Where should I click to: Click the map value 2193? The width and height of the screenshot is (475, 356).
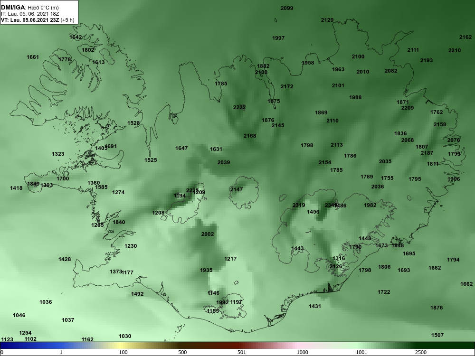click(426, 60)
